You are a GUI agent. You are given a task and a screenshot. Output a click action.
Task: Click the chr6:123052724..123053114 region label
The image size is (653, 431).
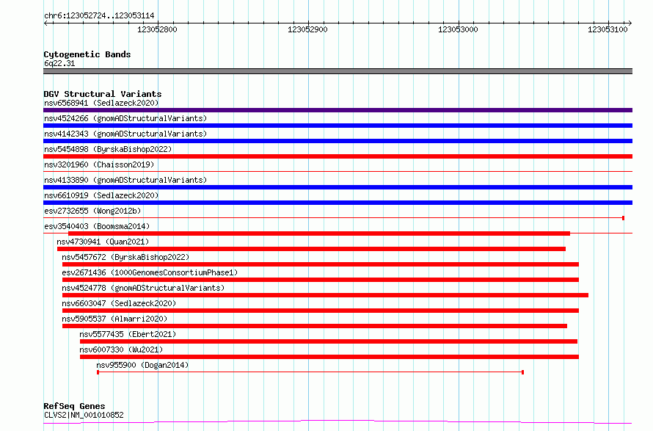(99, 16)
